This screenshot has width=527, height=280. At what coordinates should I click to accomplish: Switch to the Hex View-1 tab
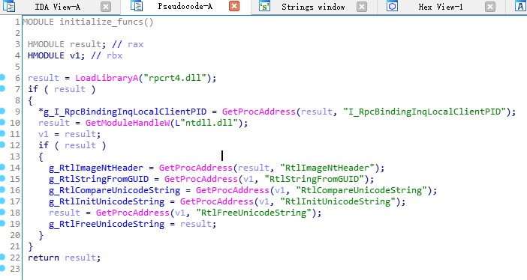point(440,7)
